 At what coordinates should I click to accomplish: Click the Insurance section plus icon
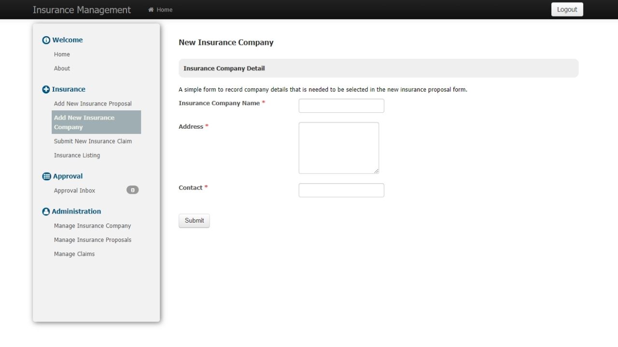(46, 90)
